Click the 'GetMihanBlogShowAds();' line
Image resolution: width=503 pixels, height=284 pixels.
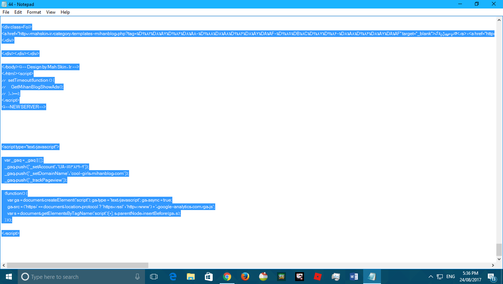[x=33, y=87]
